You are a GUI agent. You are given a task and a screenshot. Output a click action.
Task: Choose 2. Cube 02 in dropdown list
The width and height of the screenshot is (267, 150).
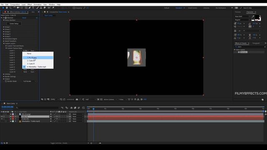[38, 61]
